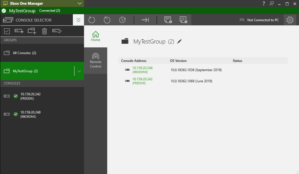The height and width of the screenshot is (174, 299).
Task: Collapse the Console Selector panel double chevron
Action: click(x=78, y=20)
